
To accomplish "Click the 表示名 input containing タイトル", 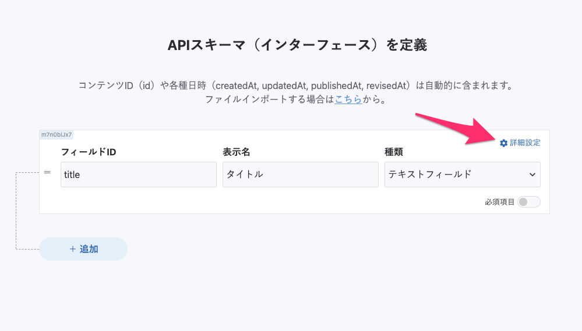I will click(x=300, y=175).
